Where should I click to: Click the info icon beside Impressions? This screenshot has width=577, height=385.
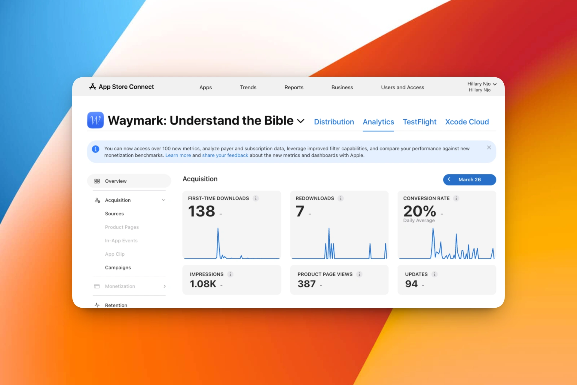click(x=230, y=274)
